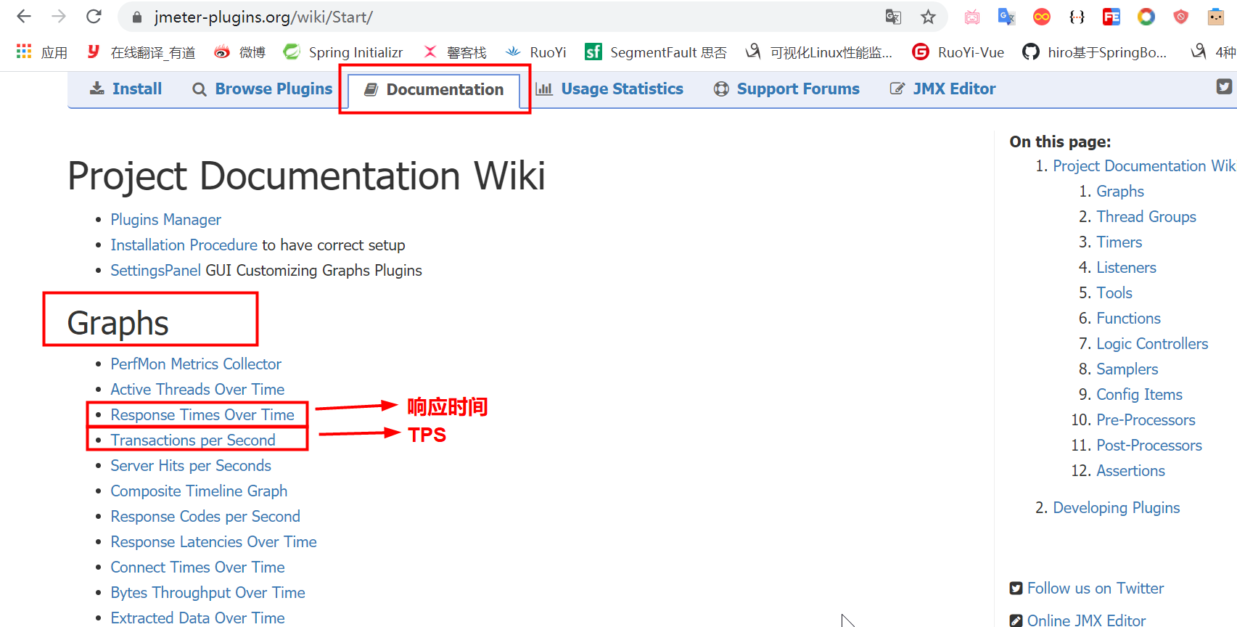
Task: Open Active Threads Over Time link
Action: tap(197, 389)
